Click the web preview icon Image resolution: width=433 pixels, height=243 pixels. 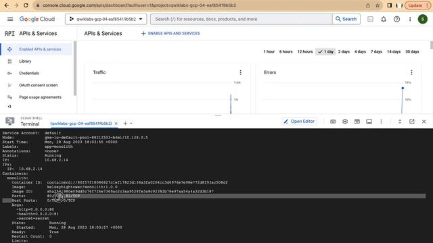click(357, 122)
